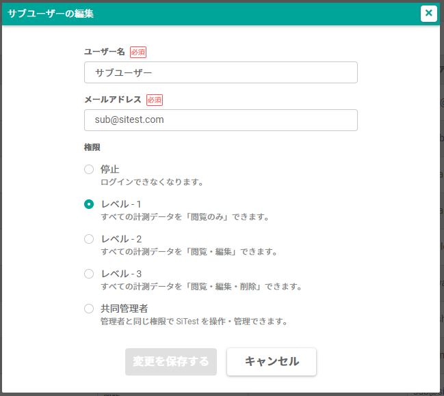
Task: Click the サブユーザーの編集 dialog title
Action: pyautogui.click(x=51, y=14)
